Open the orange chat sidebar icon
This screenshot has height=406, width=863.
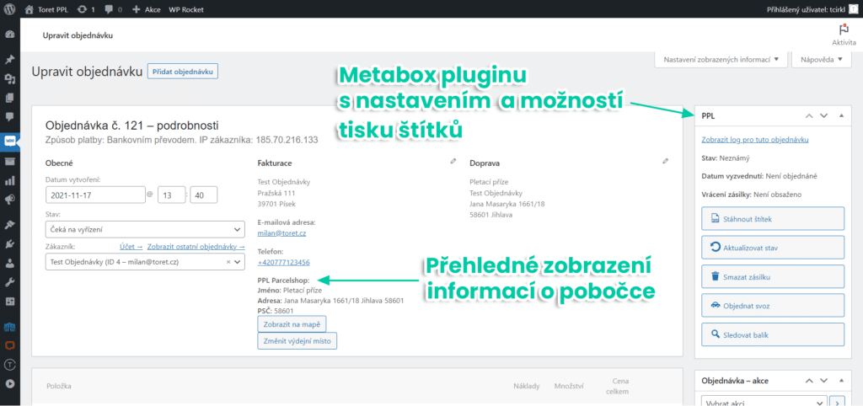tap(9, 345)
